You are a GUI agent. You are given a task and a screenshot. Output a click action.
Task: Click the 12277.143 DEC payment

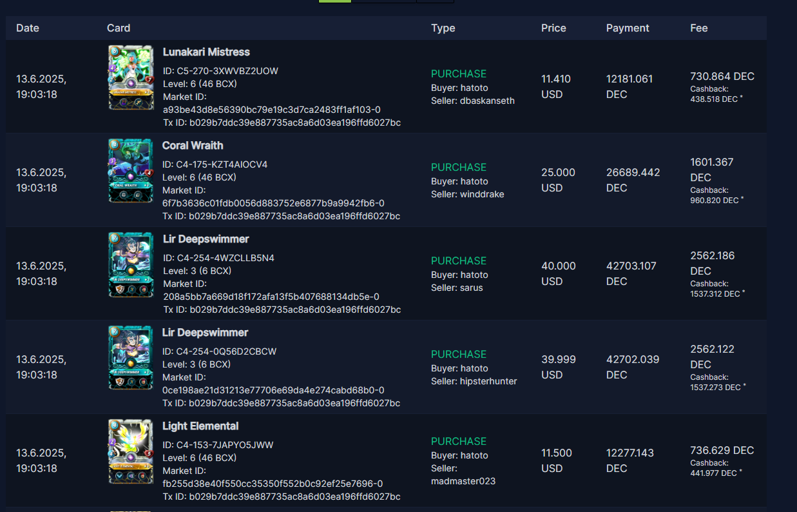pyautogui.click(x=630, y=460)
